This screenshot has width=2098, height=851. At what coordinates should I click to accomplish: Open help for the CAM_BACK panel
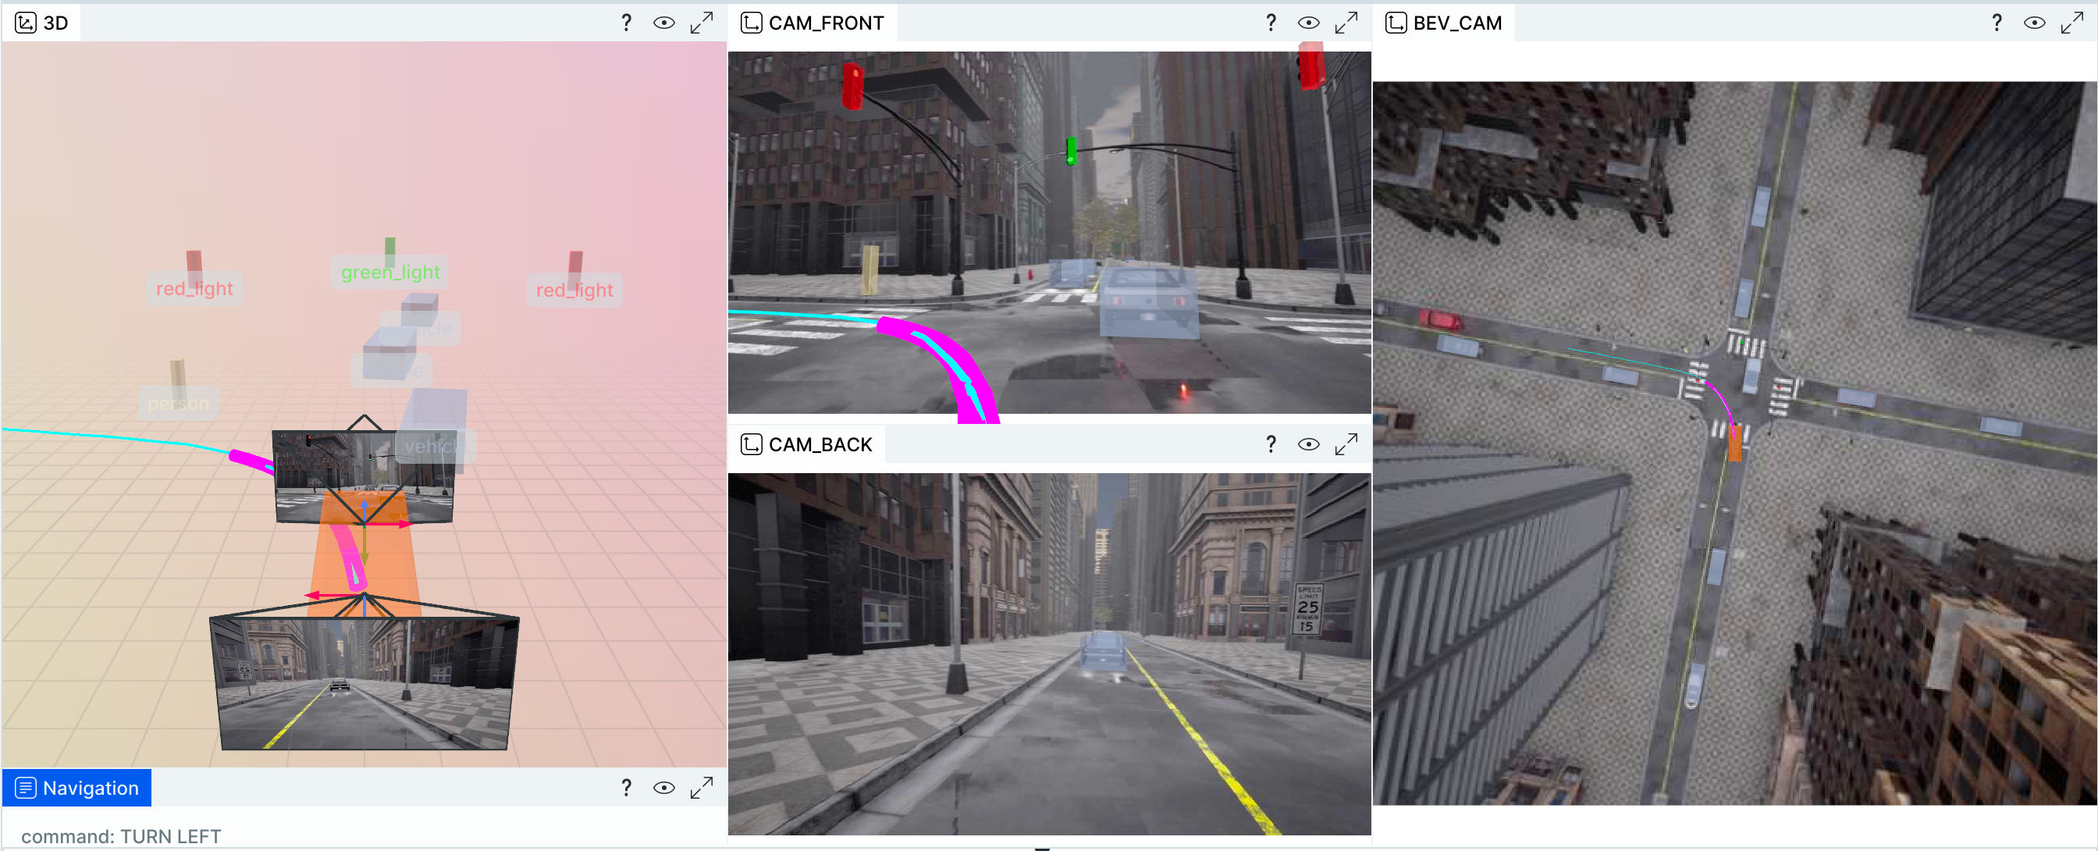[x=1271, y=443]
